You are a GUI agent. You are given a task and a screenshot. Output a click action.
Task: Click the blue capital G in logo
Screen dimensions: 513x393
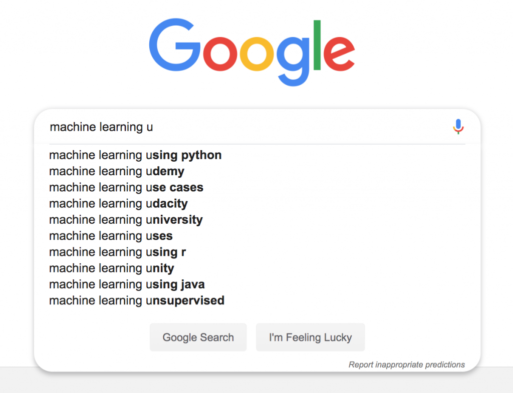click(173, 46)
